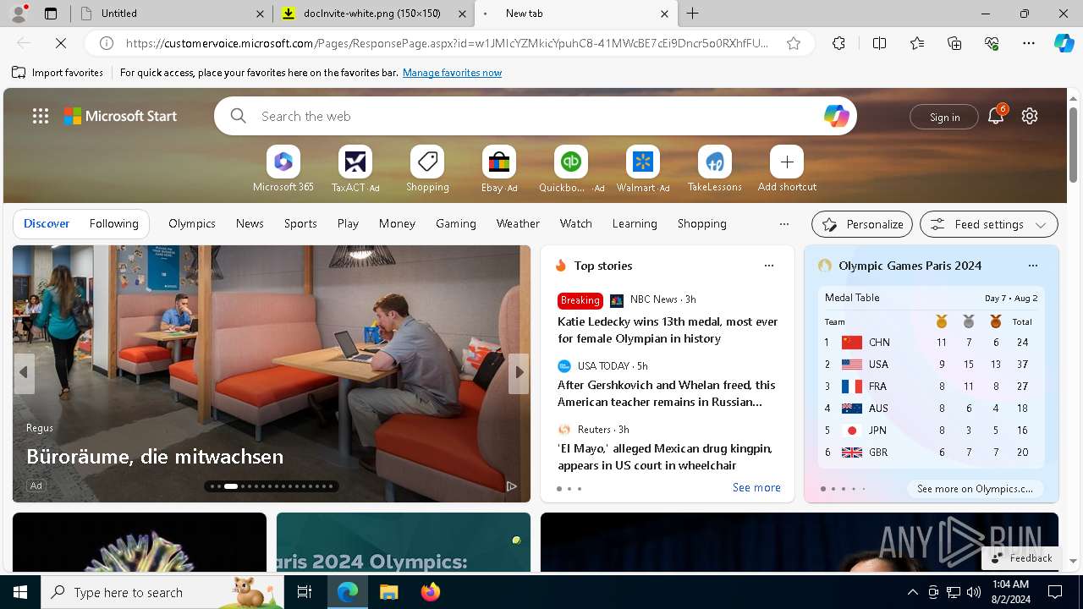The height and width of the screenshot is (609, 1083).
Task: Open the notifications bell
Action: coord(996,117)
